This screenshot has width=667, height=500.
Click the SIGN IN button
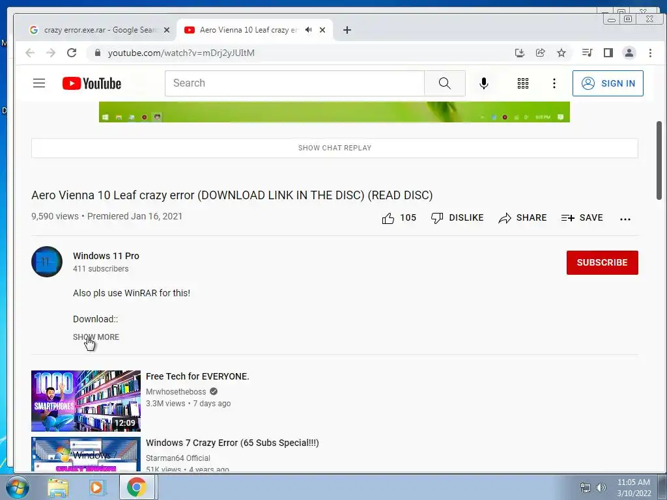608,83
